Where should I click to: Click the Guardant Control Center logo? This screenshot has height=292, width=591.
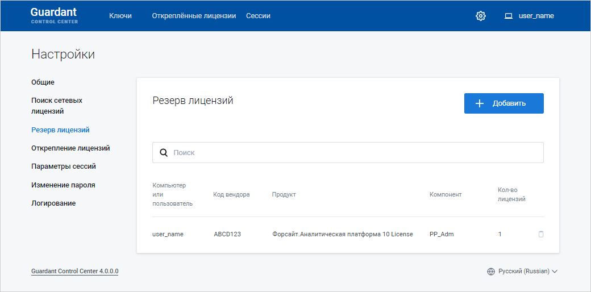pyautogui.click(x=55, y=15)
